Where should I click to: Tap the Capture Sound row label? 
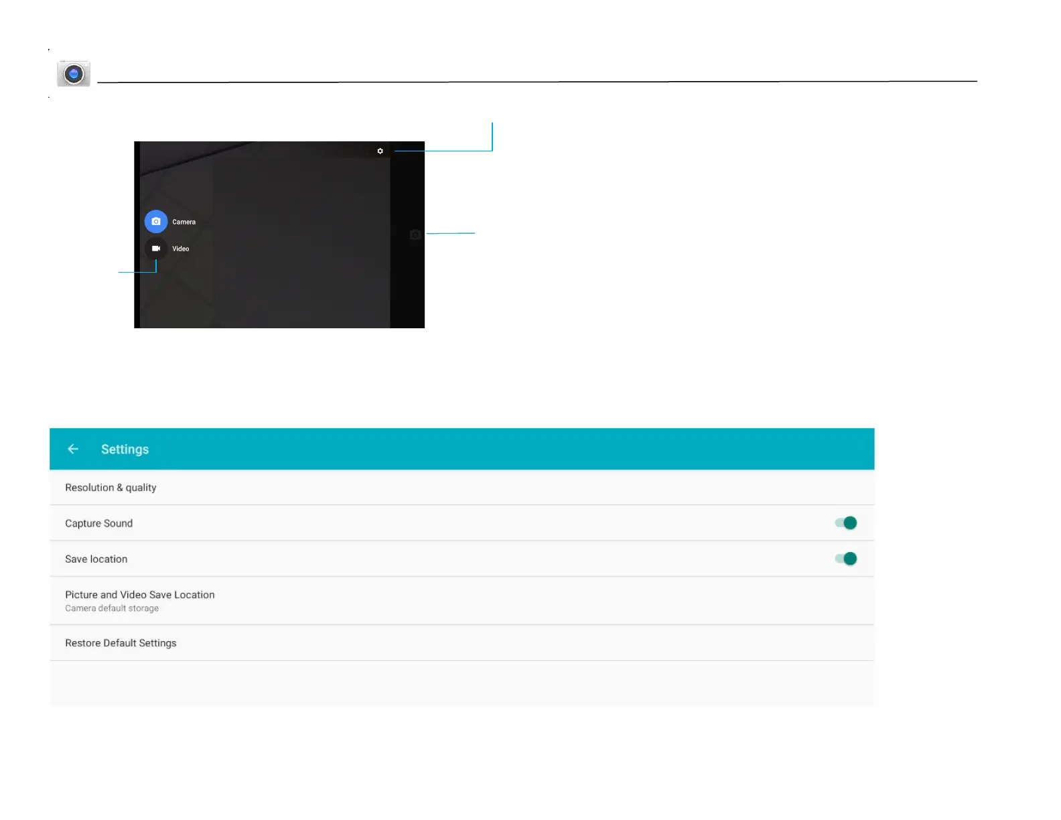[98, 523]
